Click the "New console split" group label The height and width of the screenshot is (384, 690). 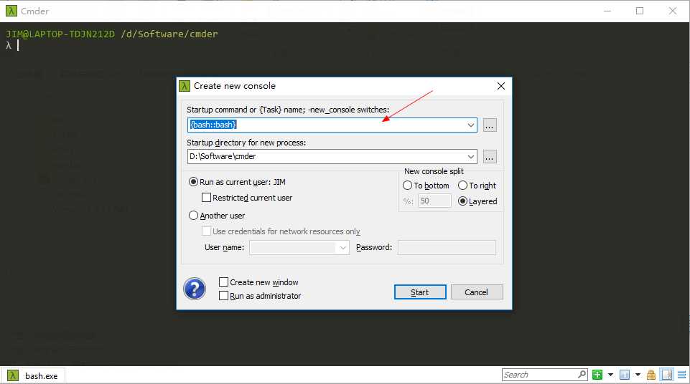434,171
